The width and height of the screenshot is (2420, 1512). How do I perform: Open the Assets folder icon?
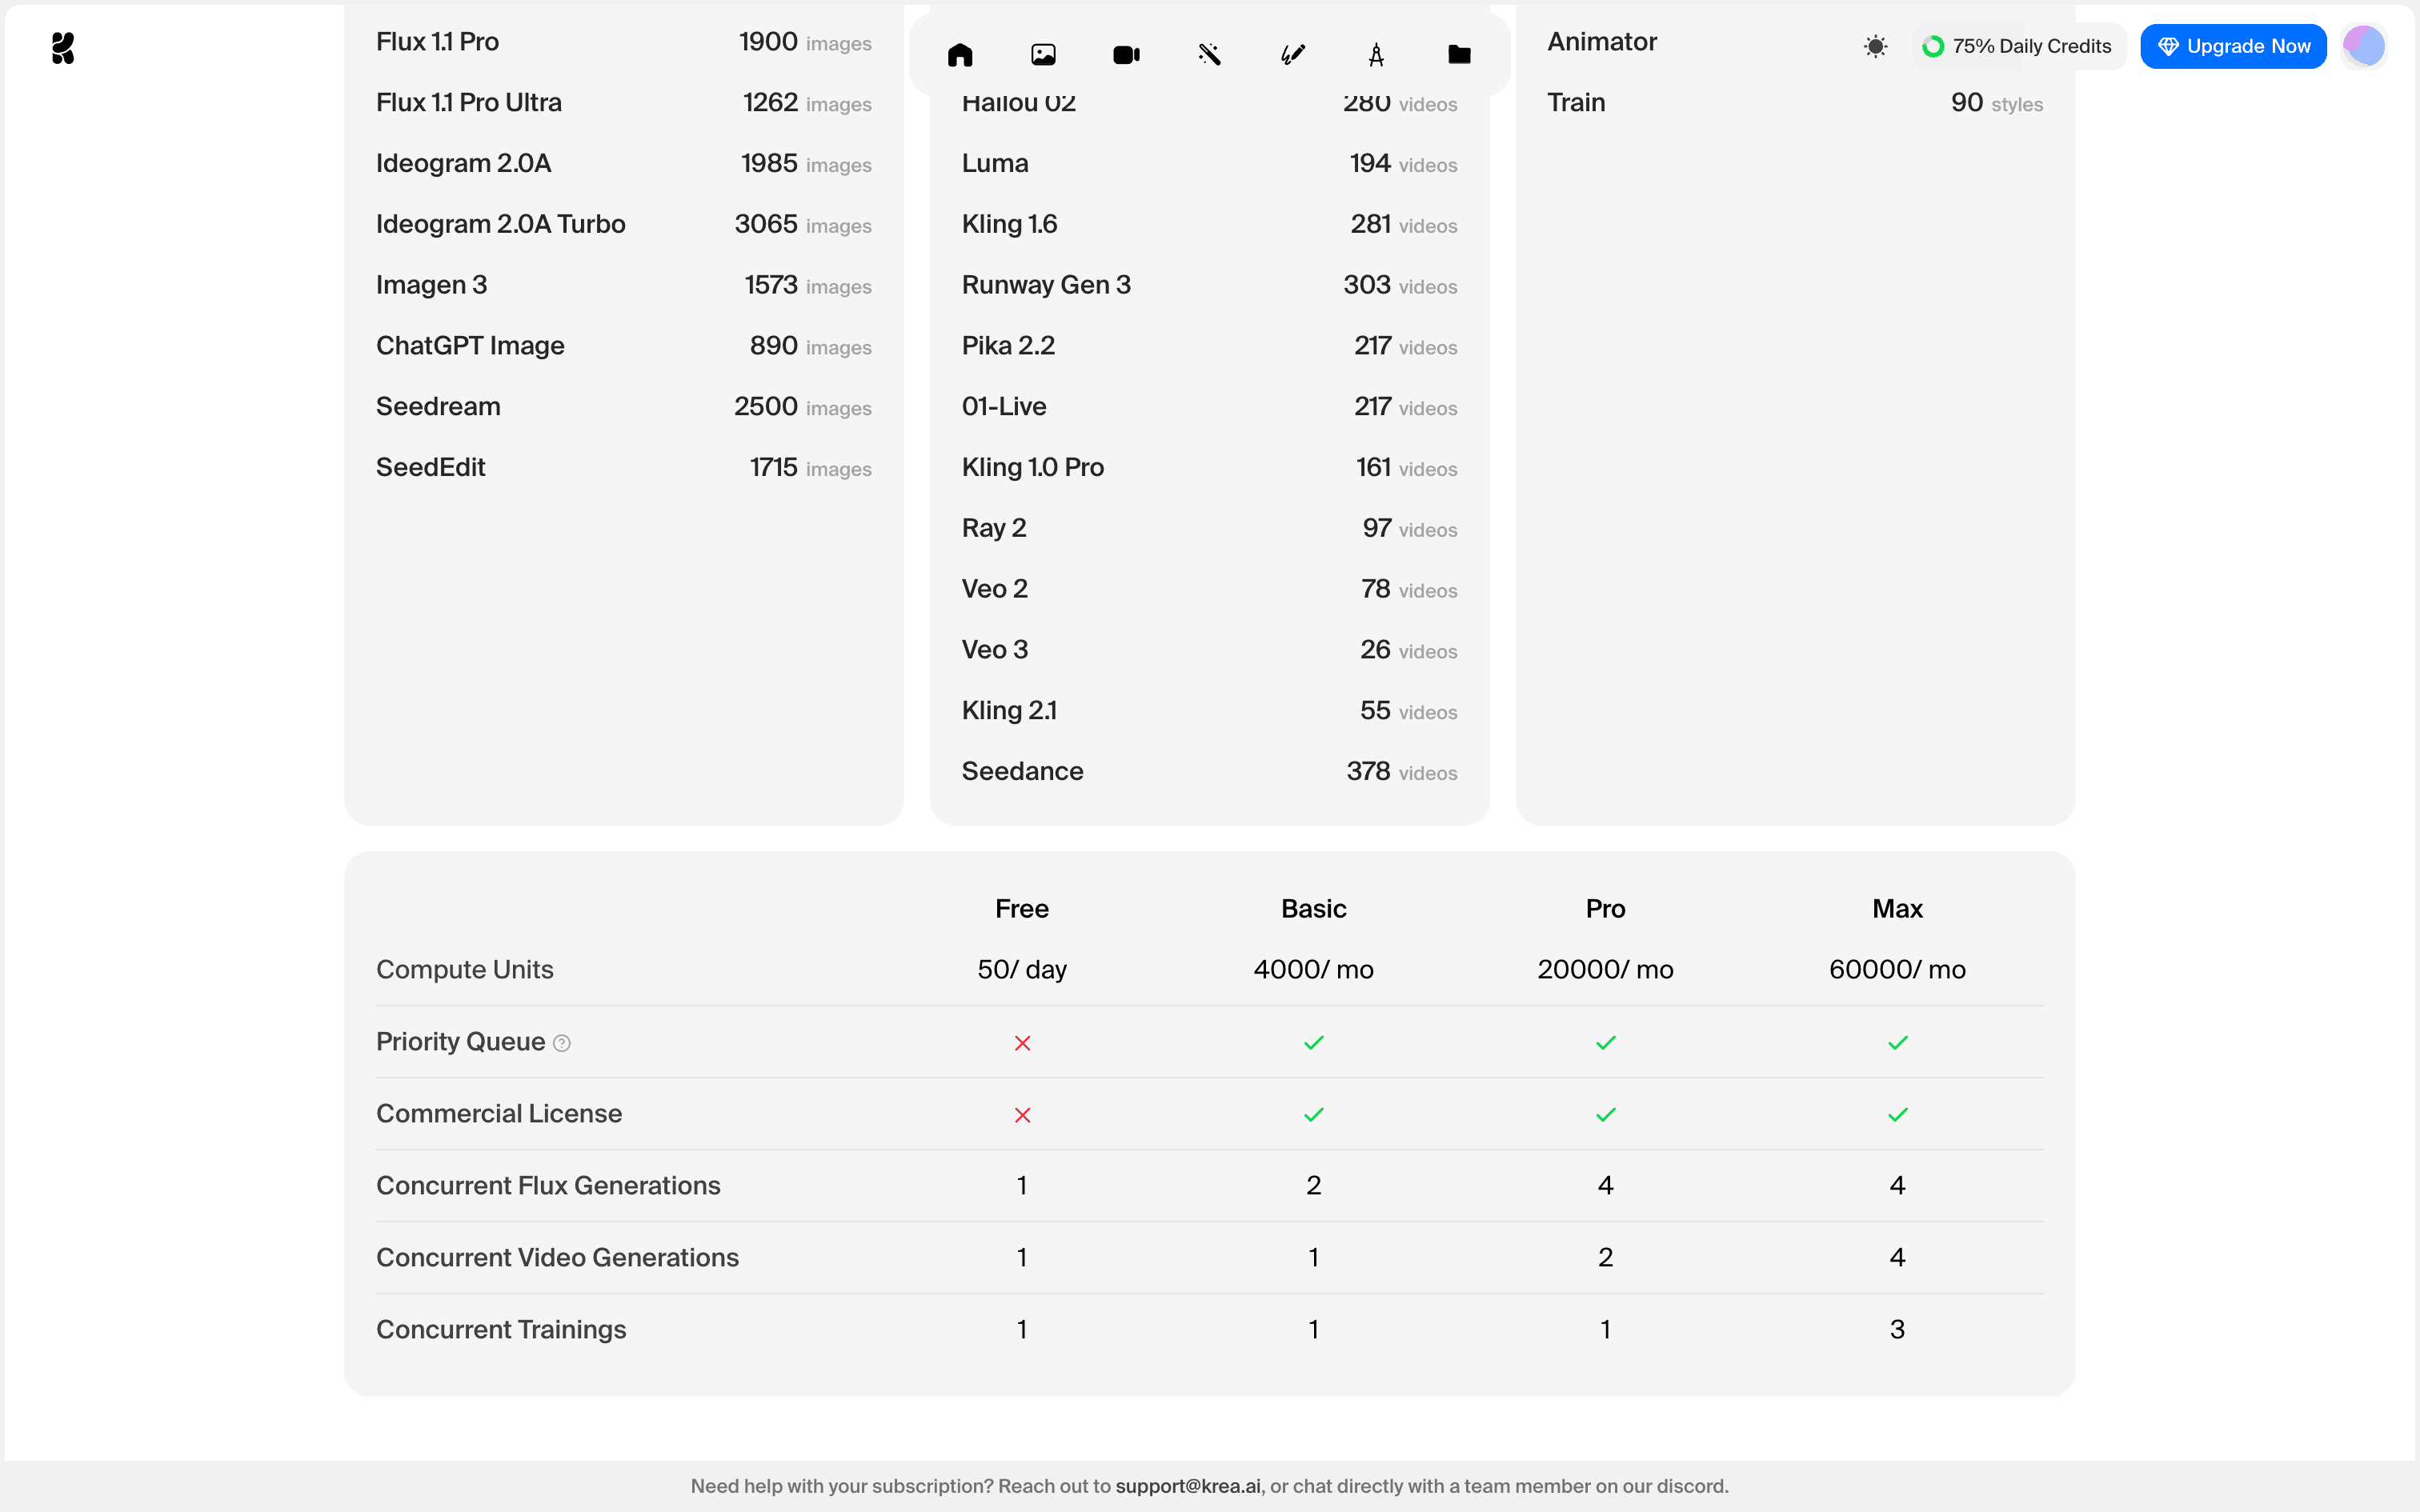[1457, 54]
